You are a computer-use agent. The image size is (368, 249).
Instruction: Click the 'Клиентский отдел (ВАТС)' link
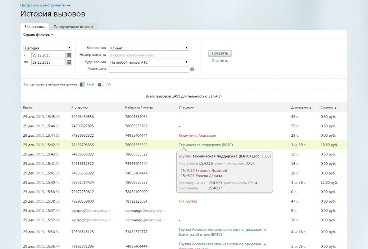(x=200, y=234)
